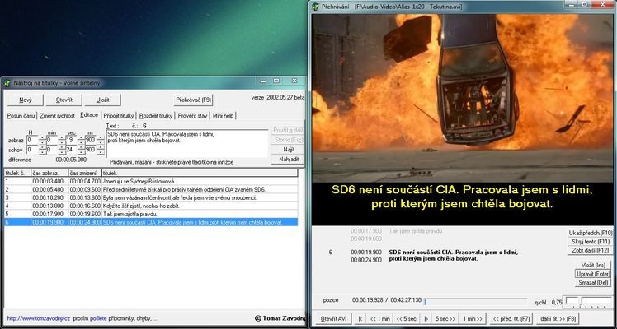Click the schov seconds field showing 24
This screenshot has width=617, height=329.
[71, 150]
